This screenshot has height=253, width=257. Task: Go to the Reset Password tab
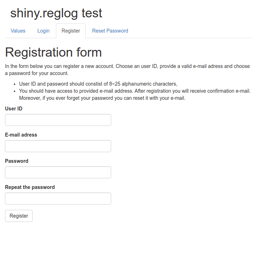[x=110, y=31]
